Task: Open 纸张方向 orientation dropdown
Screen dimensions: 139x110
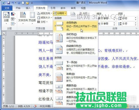Action: pos(44,13)
